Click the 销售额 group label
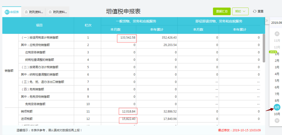This screenshot has width=282, height=135. 9,70
